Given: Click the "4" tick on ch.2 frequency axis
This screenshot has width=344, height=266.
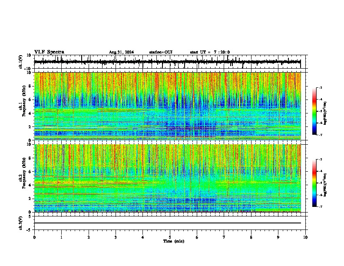Looking at the screenshot, I should (30, 185).
